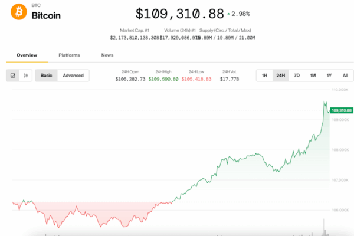Select the line chart view icon

[x=13, y=76]
